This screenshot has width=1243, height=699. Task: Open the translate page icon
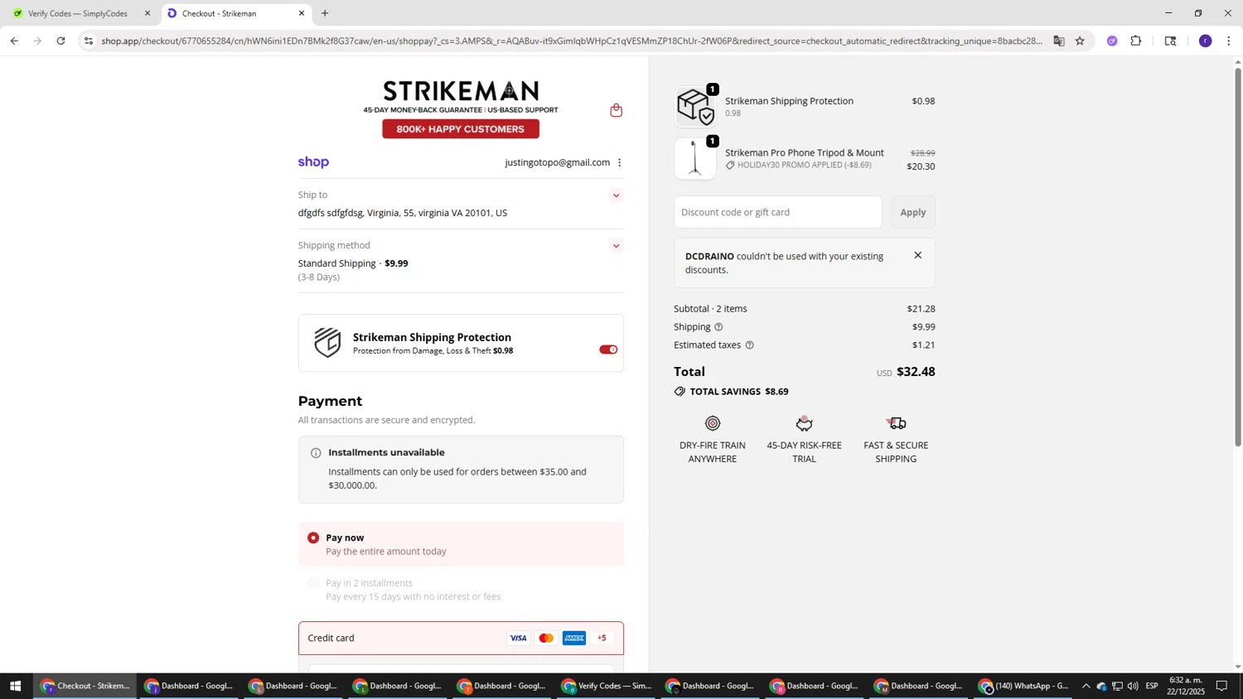(x=1058, y=41)
